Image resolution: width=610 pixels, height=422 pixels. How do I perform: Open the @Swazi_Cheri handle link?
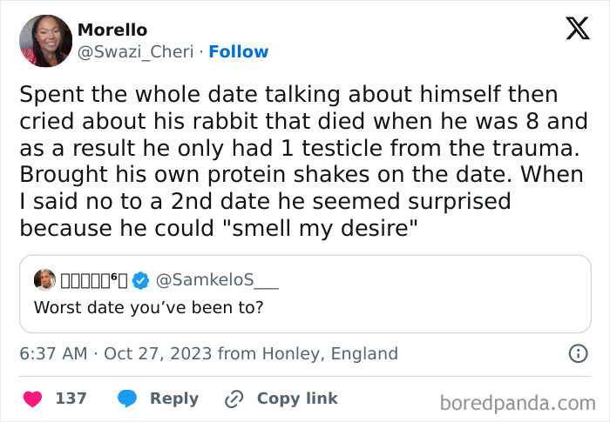point(135,52)
